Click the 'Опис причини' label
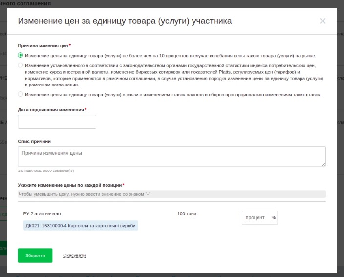The width and height of the screenshot is (344, 277). (x=34, y=141)
